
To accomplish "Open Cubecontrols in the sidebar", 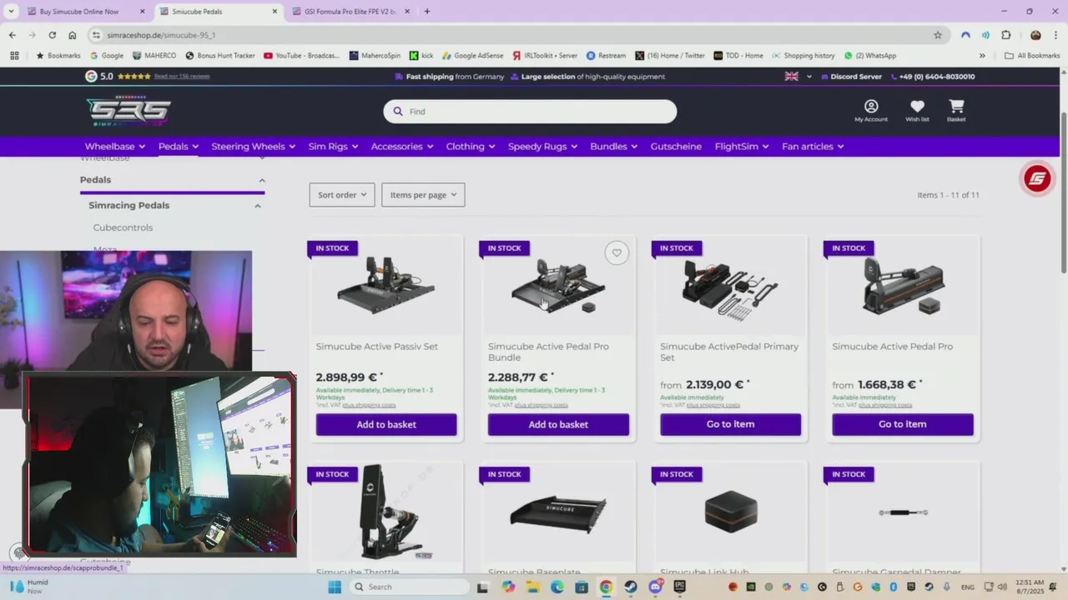I will click(x=123, y=227).
